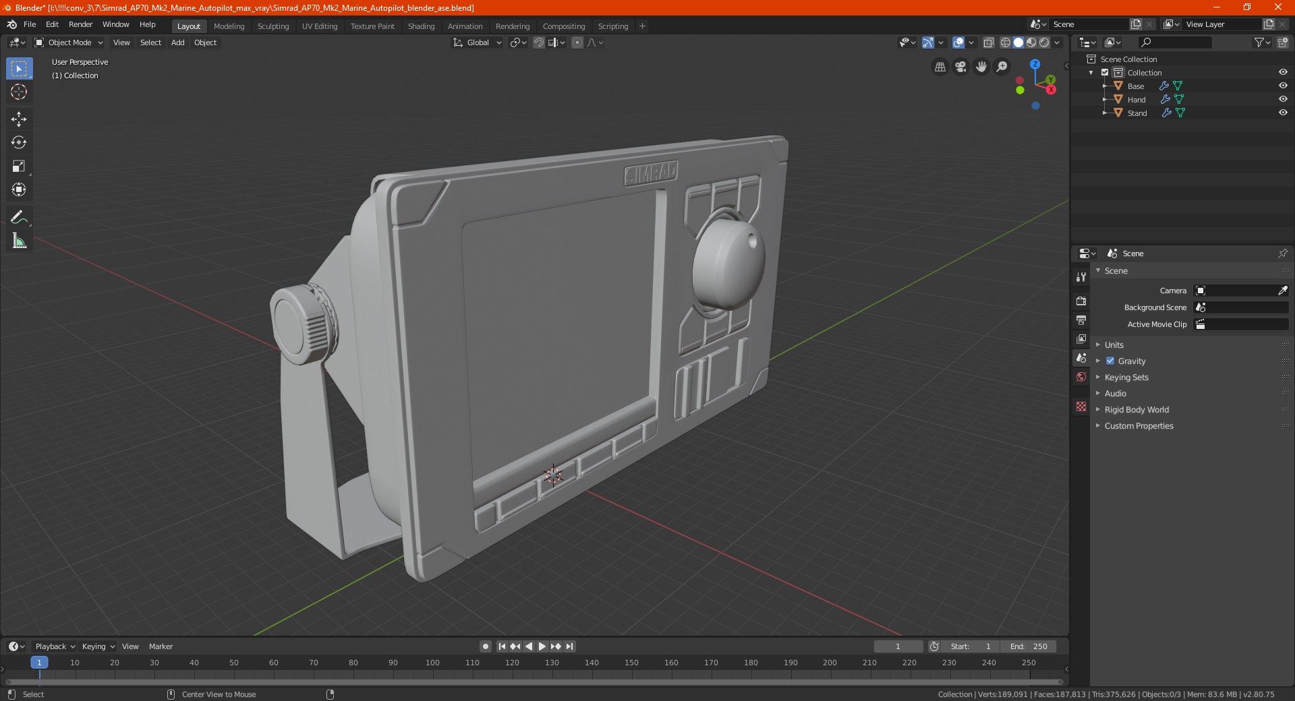This screenshot has height=701, width=1295.
Task: Switch to the Sculpting workspace tab
Action: (272, 26)
